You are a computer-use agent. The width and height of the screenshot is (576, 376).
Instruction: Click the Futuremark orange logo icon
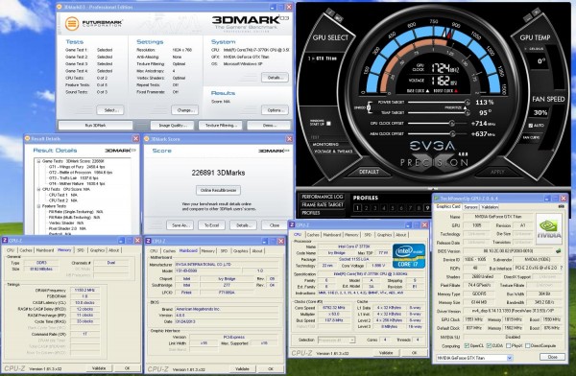click(72, 23)
